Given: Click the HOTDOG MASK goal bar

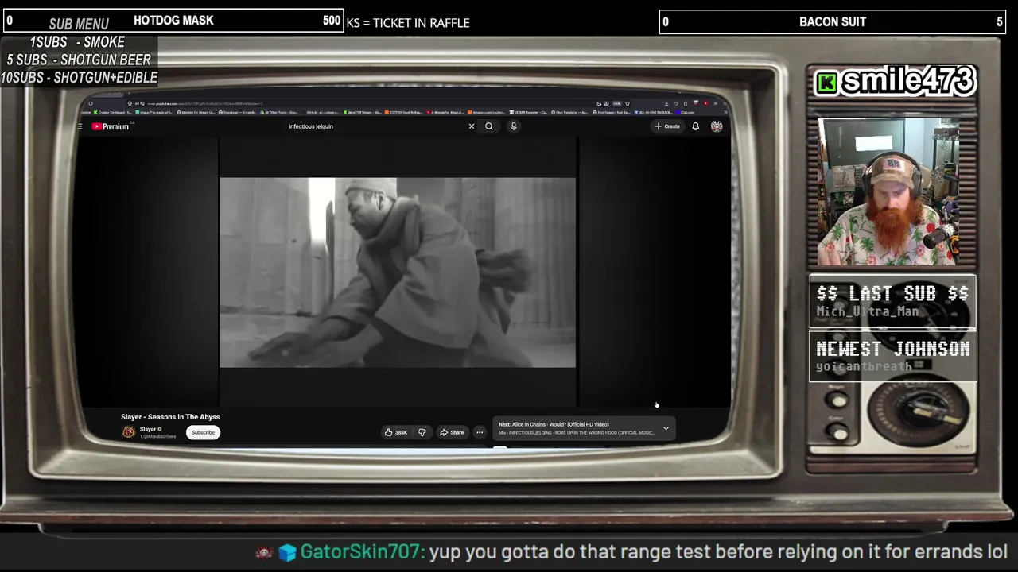Looking at the screenshot, I should [173, 21].
